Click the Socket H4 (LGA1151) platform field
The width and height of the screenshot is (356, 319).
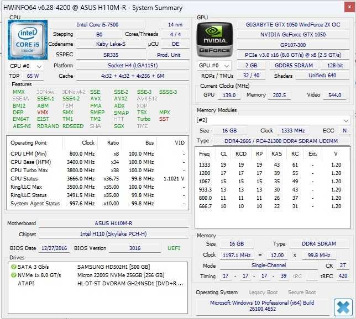[x=133, y=66]
